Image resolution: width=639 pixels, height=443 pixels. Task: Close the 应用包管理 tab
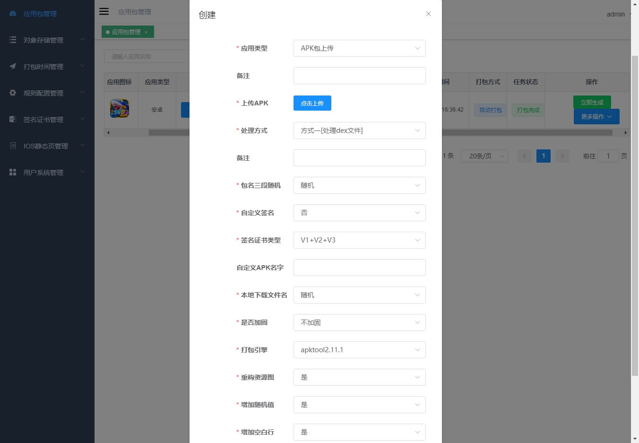tap(146, 32)
